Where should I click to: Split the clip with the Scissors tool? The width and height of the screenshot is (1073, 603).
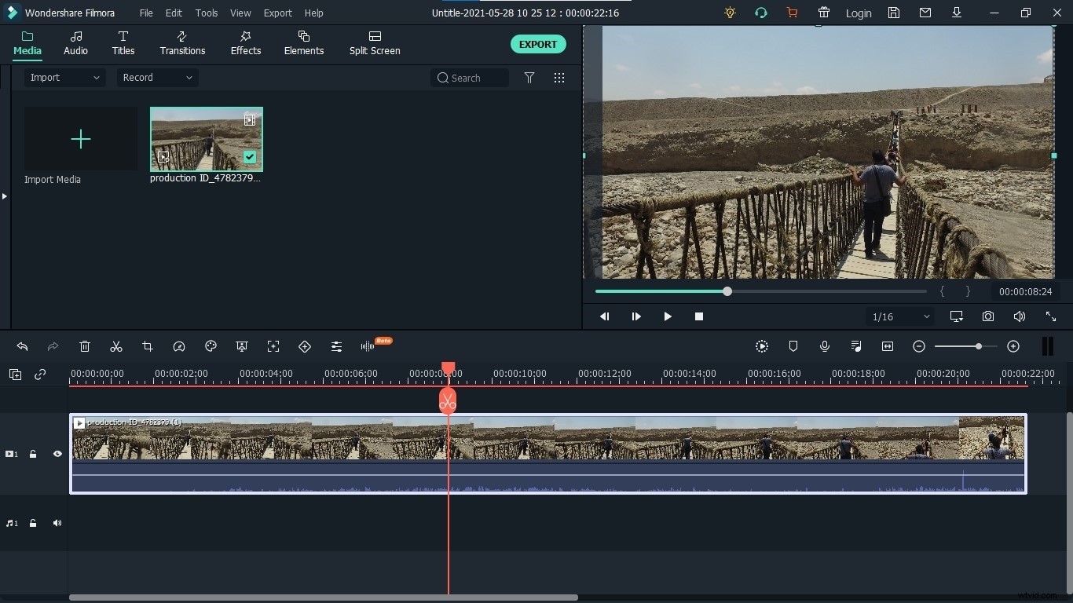click(x=116, y=346)
